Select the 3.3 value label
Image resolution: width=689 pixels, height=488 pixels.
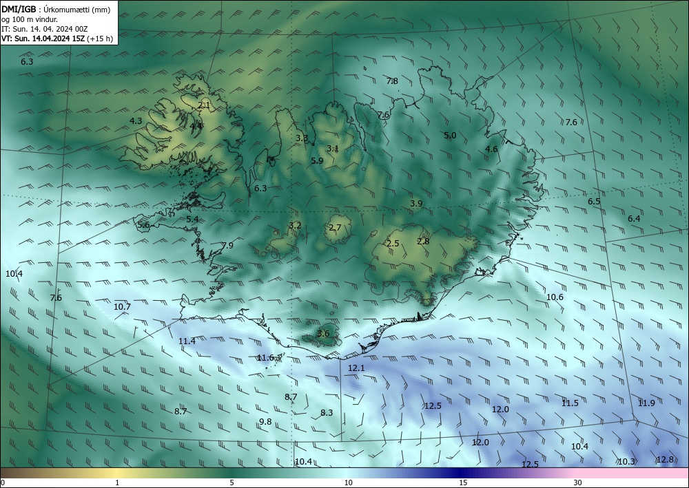[302, 138]
